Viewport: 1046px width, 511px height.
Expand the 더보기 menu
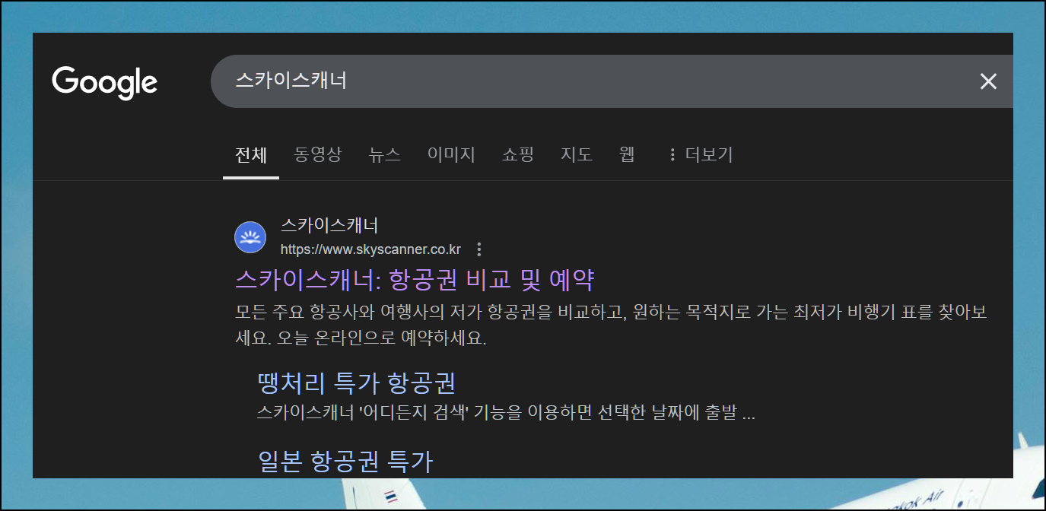pyautogui.click(x=700, y=155)
